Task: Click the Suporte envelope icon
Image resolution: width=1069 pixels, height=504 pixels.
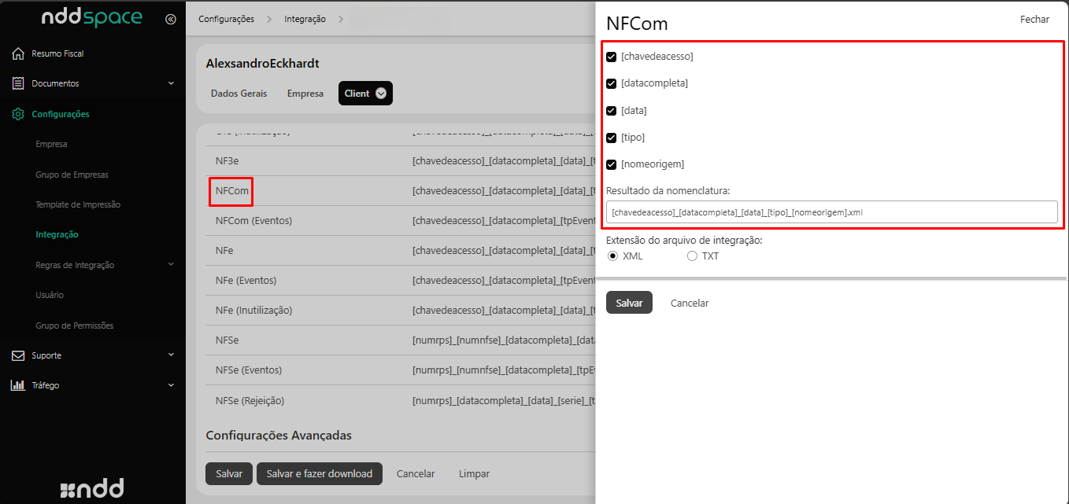Action: pyautogui.click(x=18, y=355)
